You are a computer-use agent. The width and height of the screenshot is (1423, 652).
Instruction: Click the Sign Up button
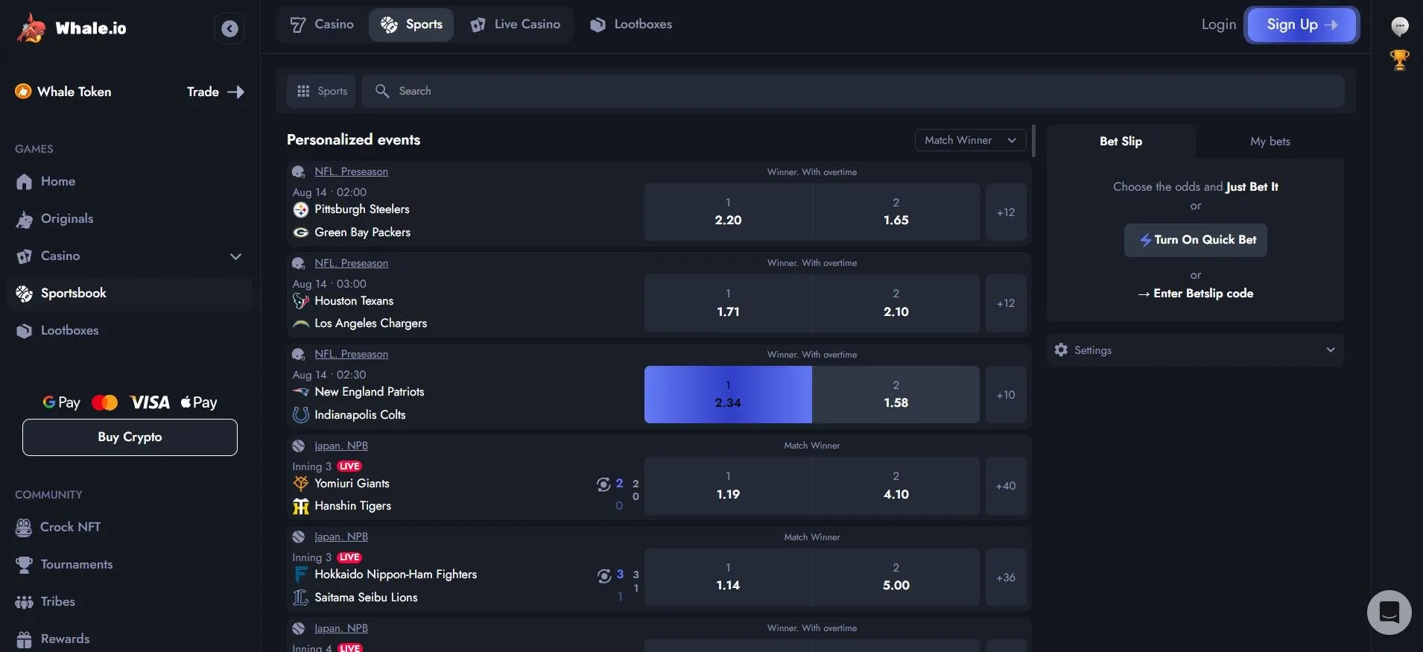pos(1302,25)
